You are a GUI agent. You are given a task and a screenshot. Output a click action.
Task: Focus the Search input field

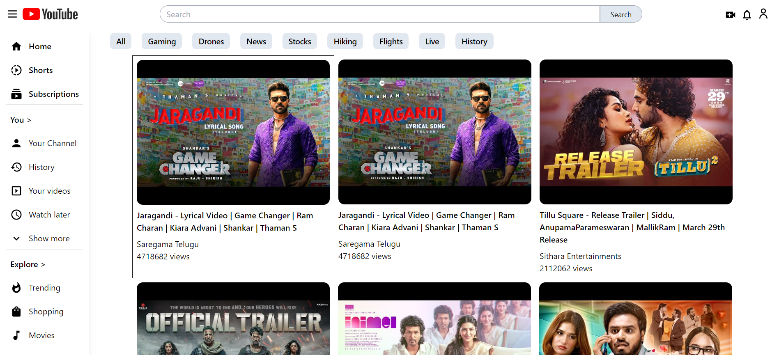click(x=380, y=14)
